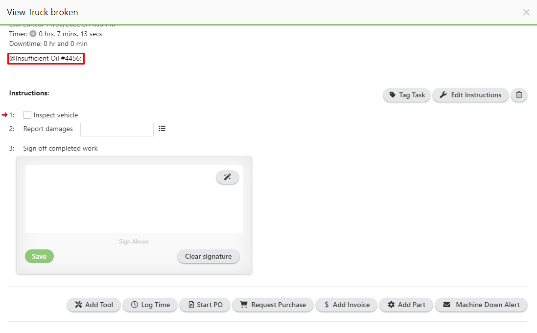Click inside the Report damages input field
The width and height of the screenshot is (537, 333).
(117, 129)
